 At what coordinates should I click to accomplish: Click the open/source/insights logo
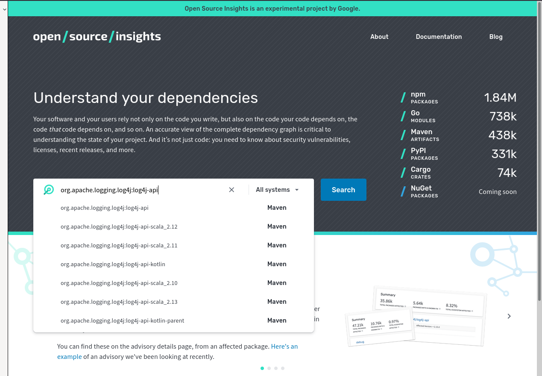point(97,37)
